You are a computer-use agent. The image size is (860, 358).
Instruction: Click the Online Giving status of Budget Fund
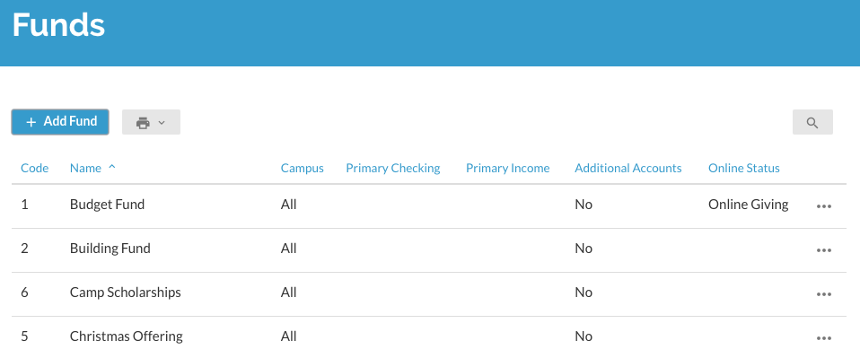coord(748,205)
